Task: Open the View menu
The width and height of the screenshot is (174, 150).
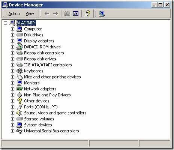Action: pos(30,13)
